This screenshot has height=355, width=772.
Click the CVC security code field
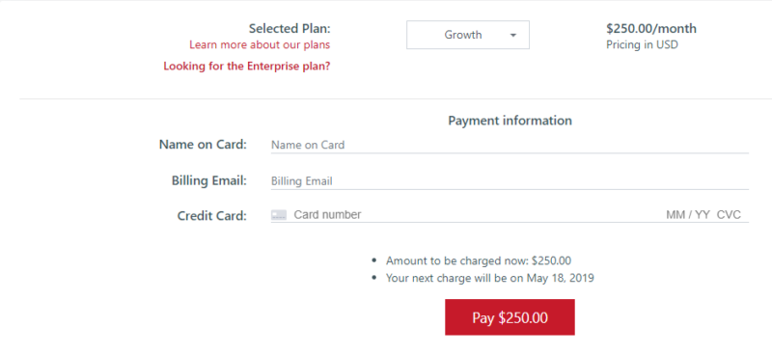pyautogui.click(x=729, y=215)
